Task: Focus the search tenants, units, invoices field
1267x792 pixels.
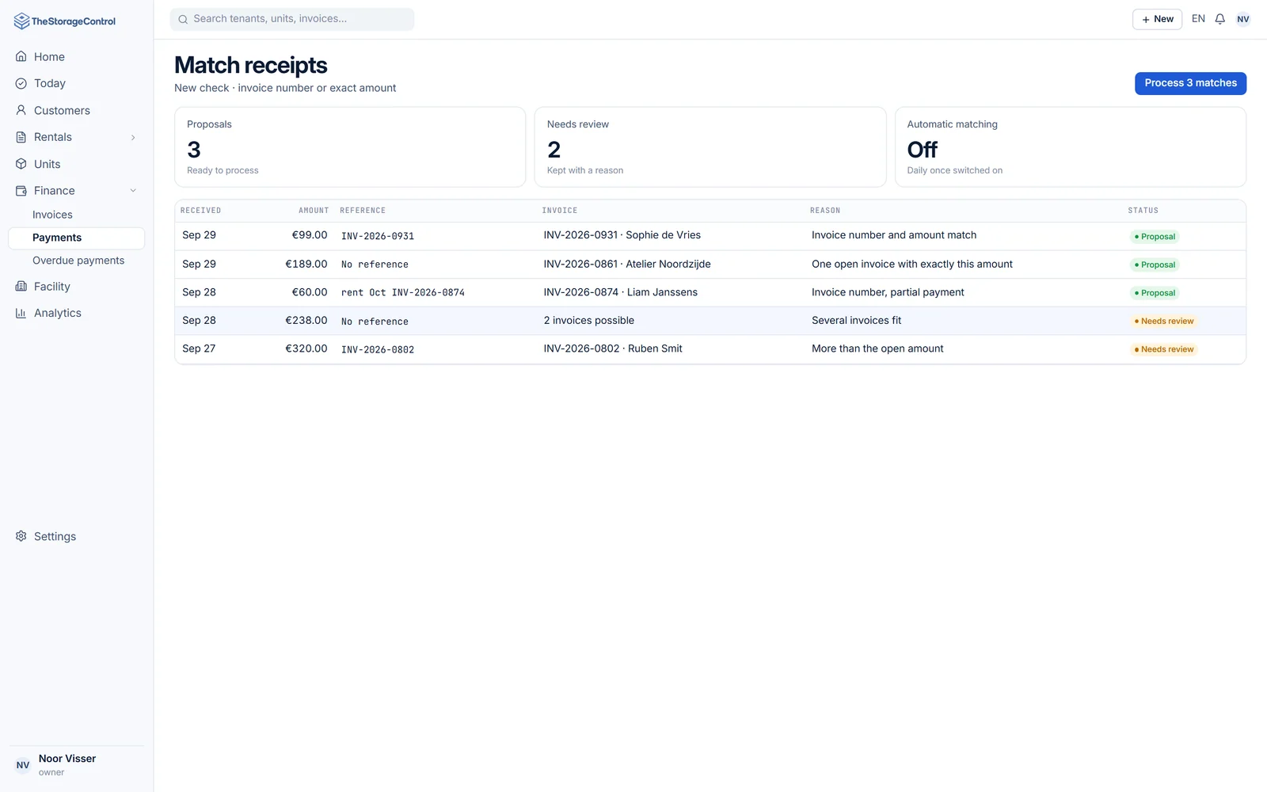Action: pos(292,19)
